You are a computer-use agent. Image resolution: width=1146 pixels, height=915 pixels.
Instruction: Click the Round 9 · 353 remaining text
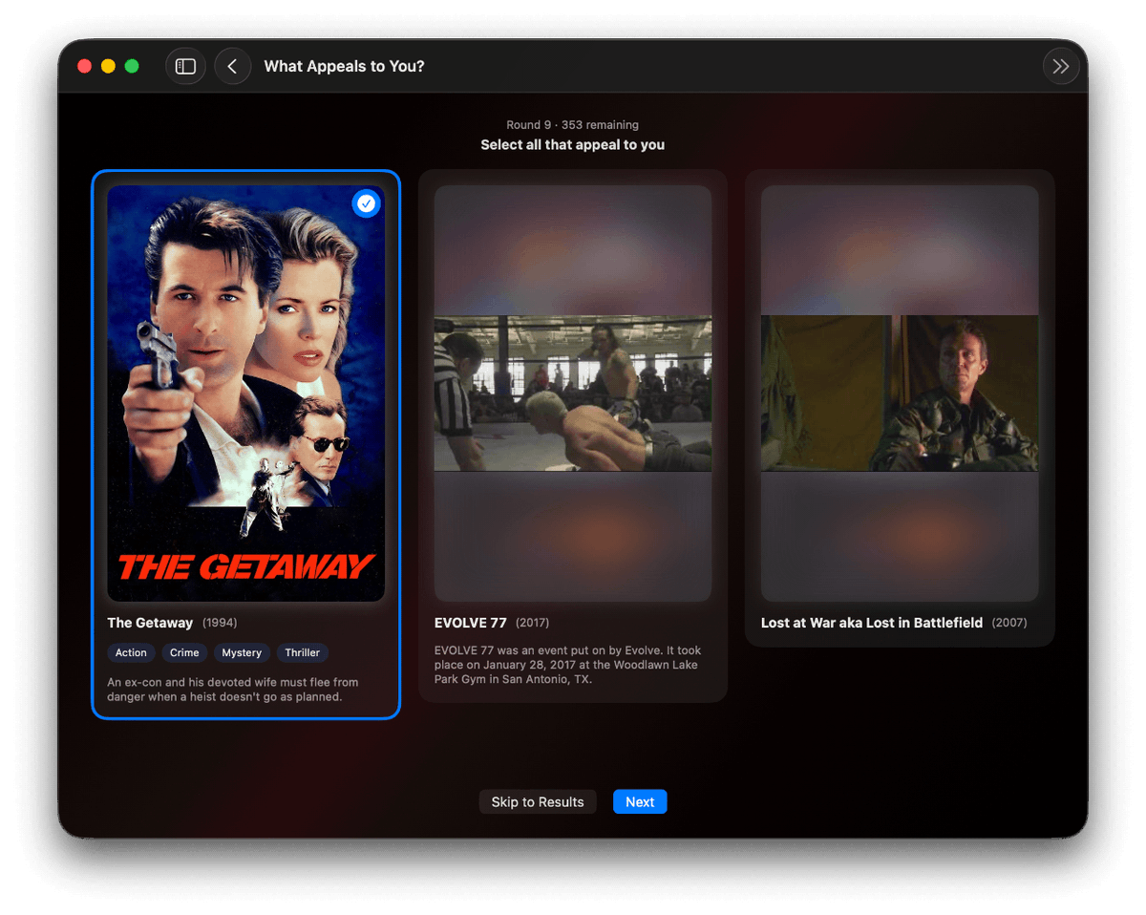[x=573, y=125]
